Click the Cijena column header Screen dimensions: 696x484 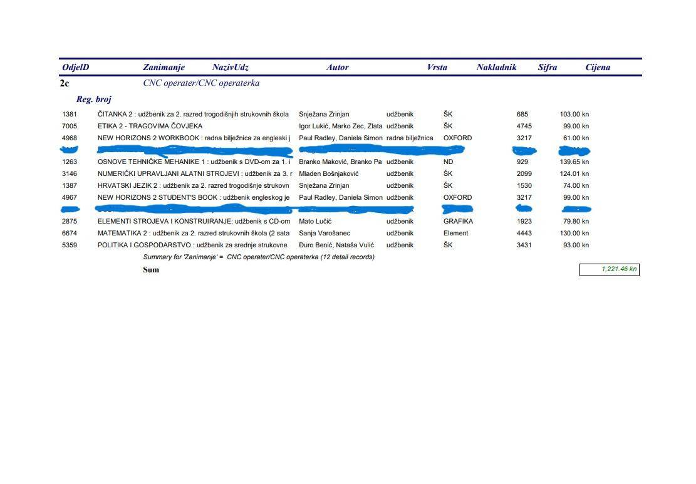pos(598,68)
